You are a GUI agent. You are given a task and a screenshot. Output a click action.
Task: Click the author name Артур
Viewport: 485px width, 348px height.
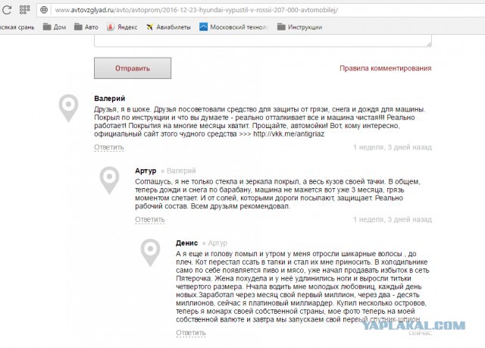pyautogui.click(x=145, y=171)
